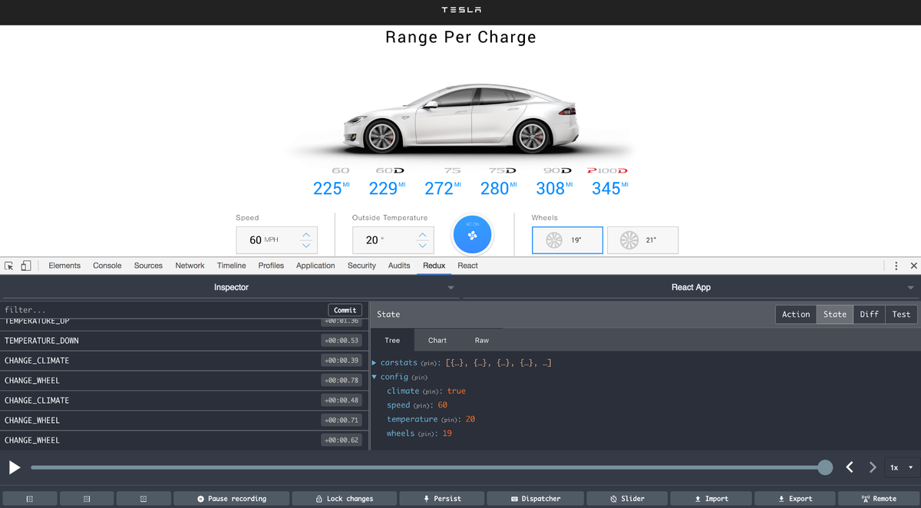Open the React App instance dropdown
Viewport: 921px width, 508px height.
tap(691, 287)
